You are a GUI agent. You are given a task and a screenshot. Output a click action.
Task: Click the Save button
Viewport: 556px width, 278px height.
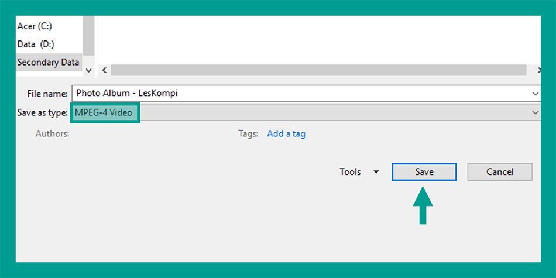tap(424, 172)
